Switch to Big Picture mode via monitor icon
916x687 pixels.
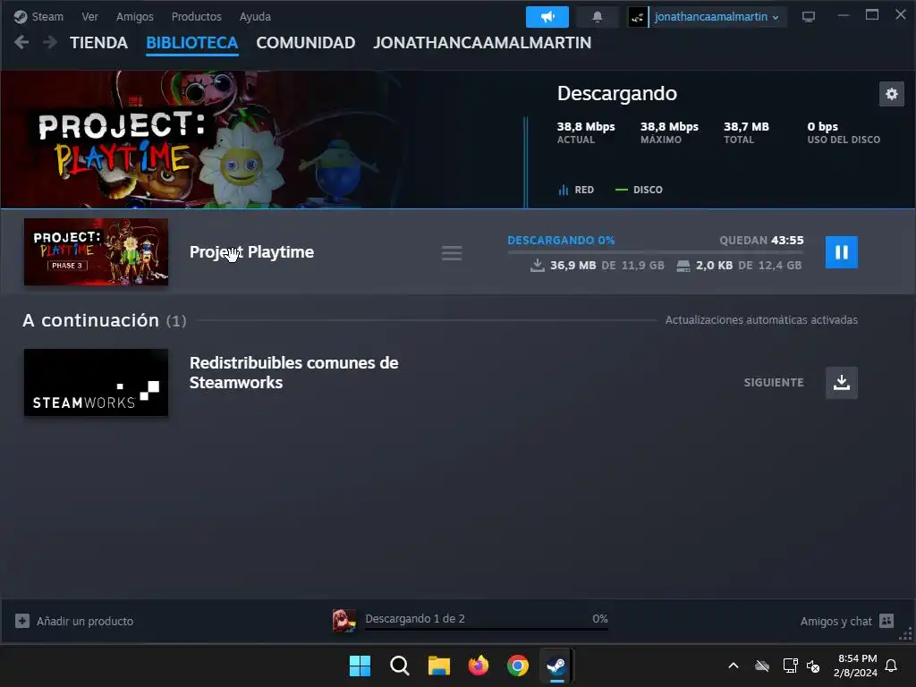pos(809,17)
